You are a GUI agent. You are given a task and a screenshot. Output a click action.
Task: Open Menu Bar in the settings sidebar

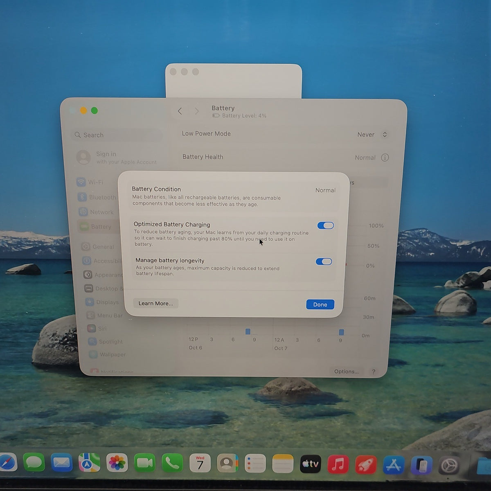(104, 315)
